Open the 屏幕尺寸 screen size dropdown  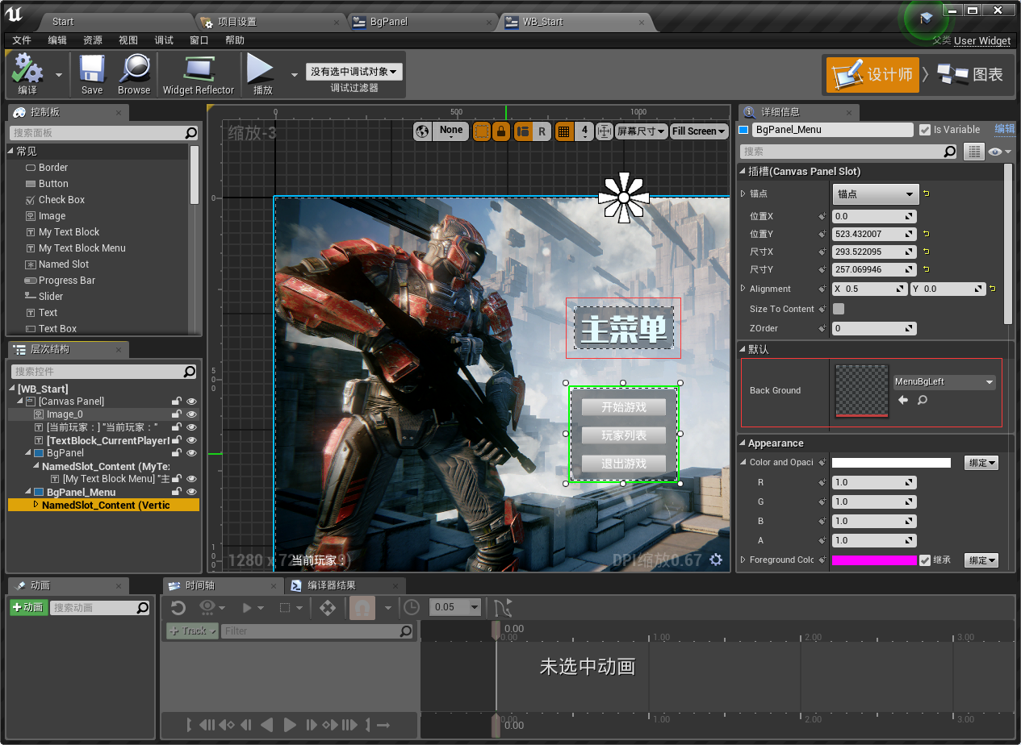(641, 131)
